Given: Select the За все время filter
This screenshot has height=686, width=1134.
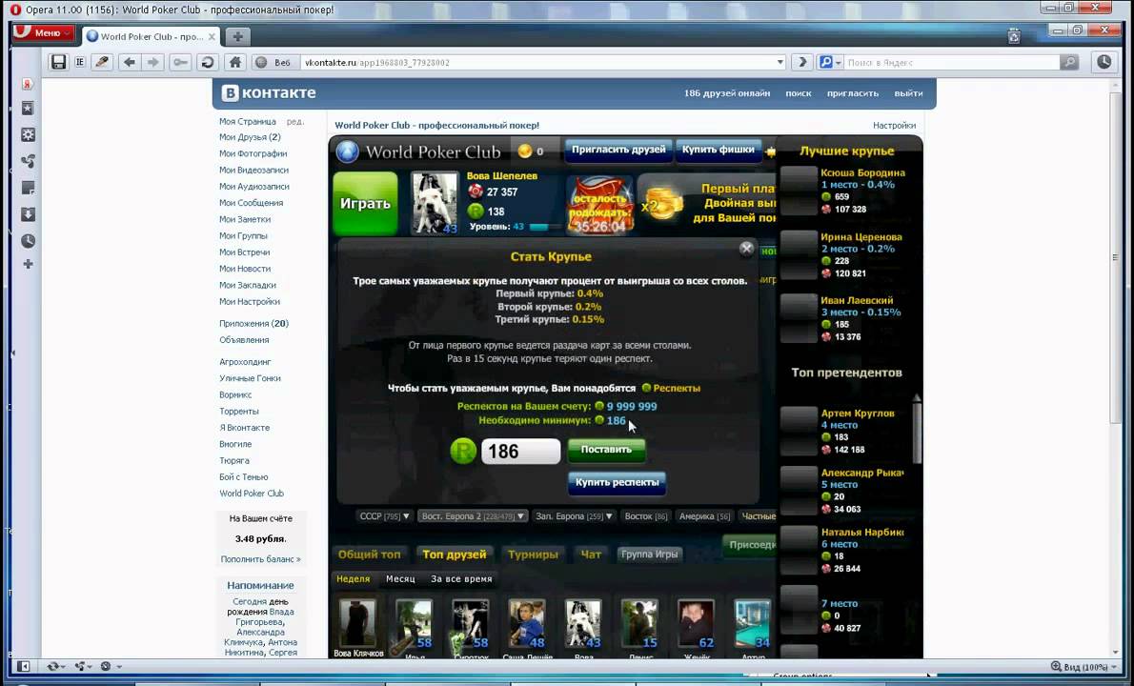Looking at the screenshot, I should click(x=461, y=579).
